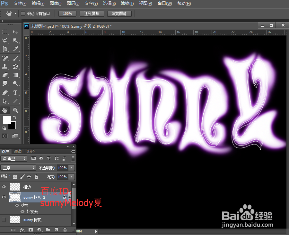This screenshot has height=235, width=289.
Task: Toggle lock image pixels
Action: 22,177
